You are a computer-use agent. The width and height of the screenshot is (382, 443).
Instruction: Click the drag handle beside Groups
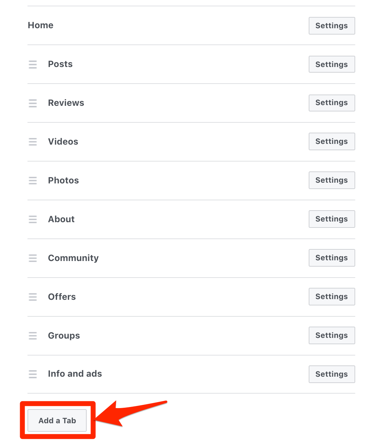pyautogui.click(x=33, y=336)
